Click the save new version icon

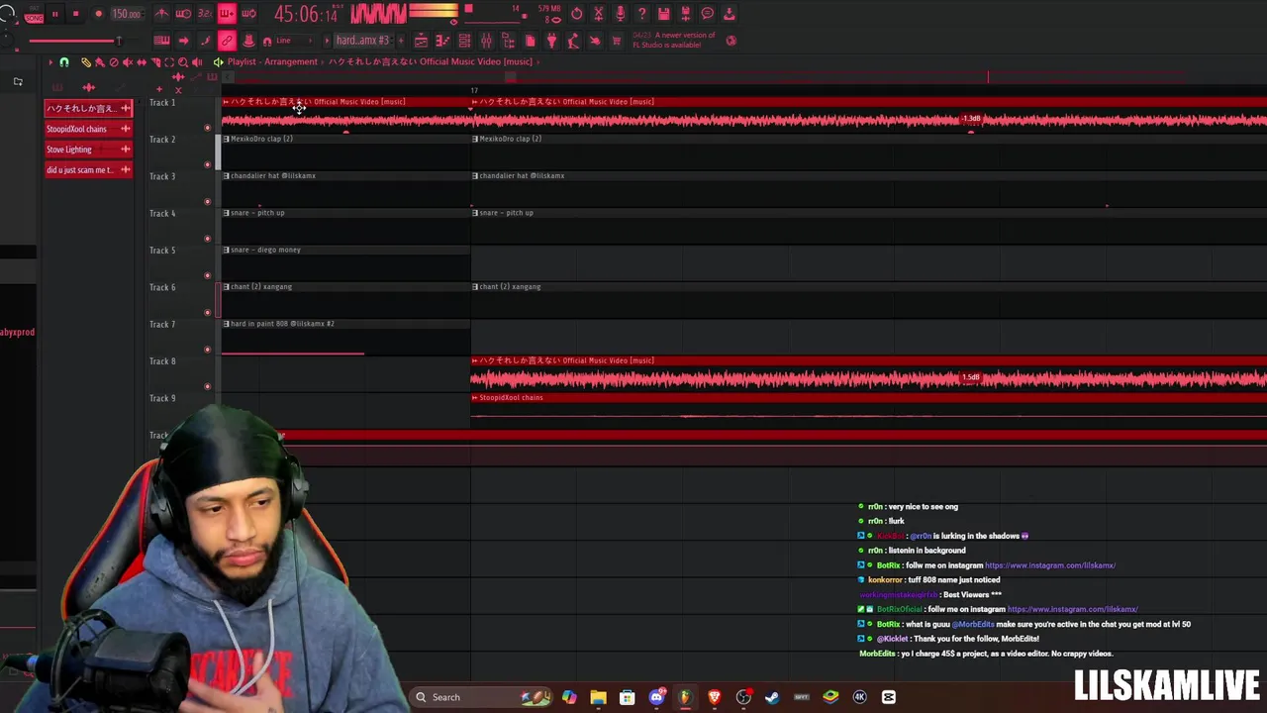click(685, 14)
